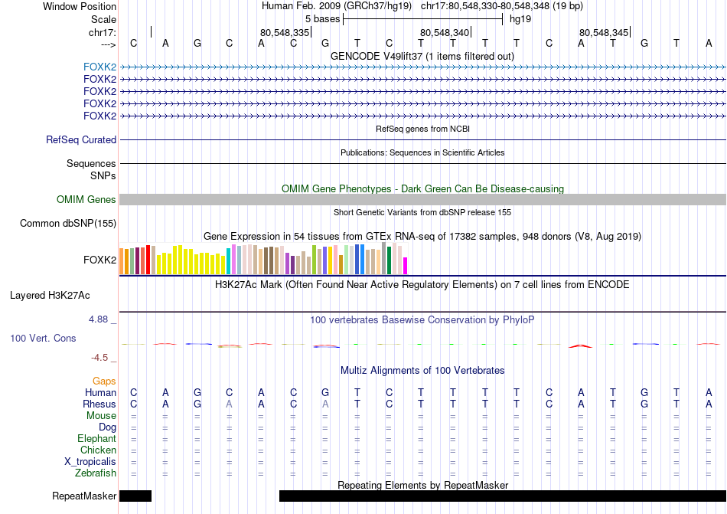
Task: Click the Window Position label
Action: tap(80, 6)
